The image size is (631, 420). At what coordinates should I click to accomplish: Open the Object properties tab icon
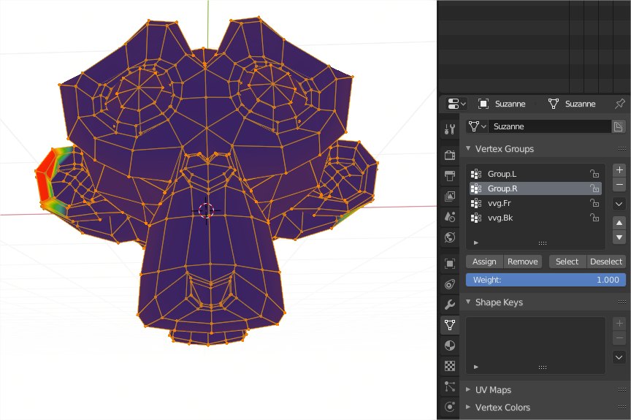450,264
